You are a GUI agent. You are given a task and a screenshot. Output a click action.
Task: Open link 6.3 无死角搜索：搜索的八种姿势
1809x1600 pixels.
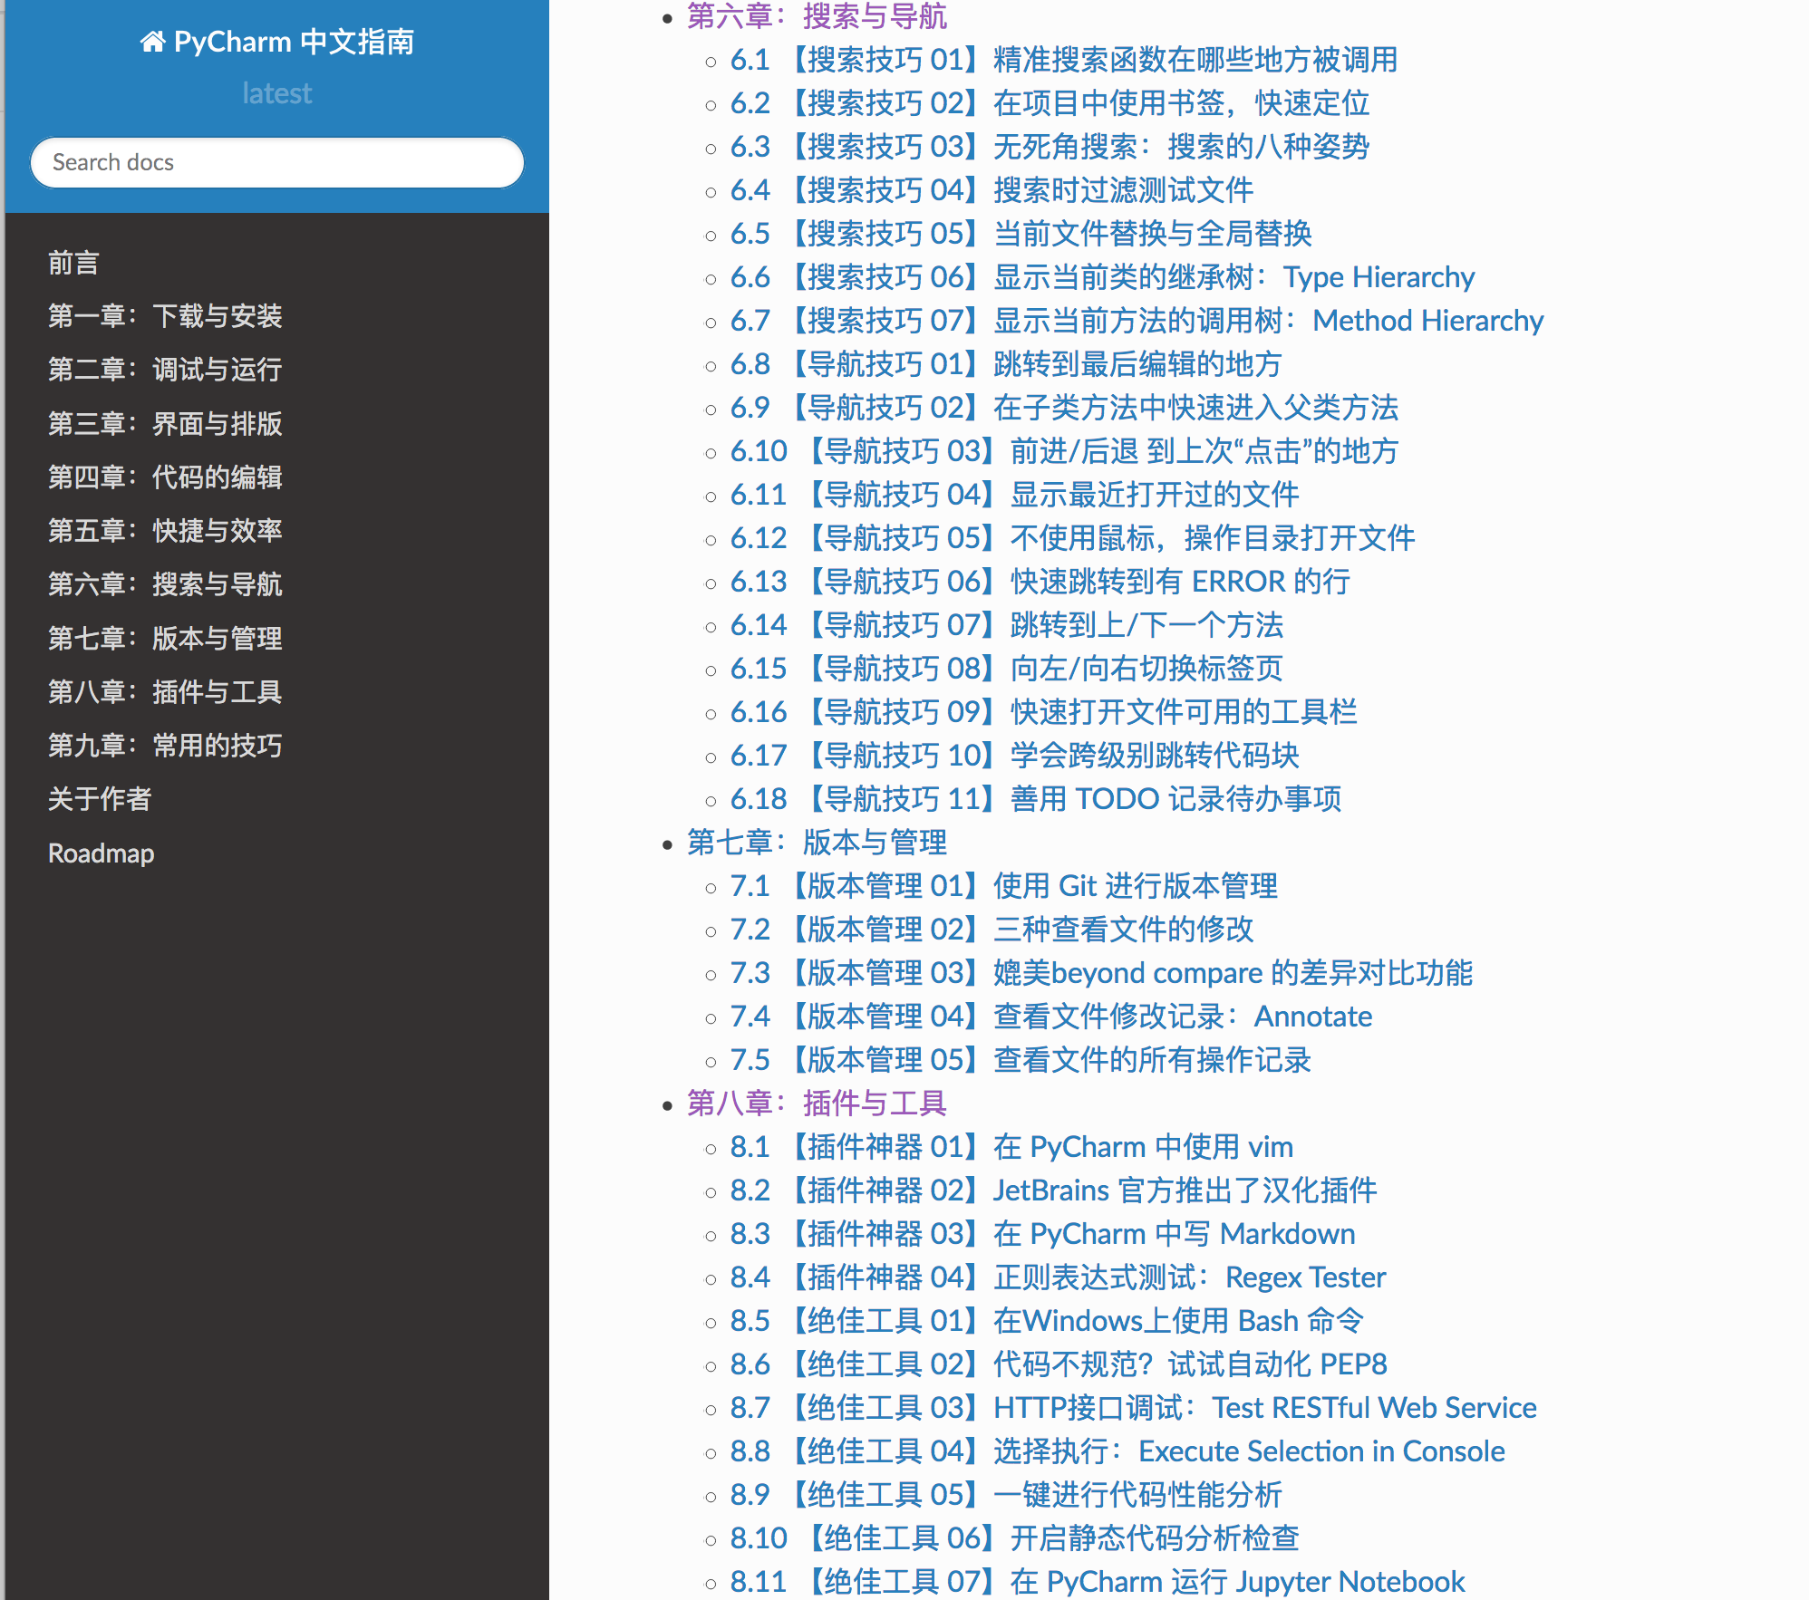click(1050, 147)
